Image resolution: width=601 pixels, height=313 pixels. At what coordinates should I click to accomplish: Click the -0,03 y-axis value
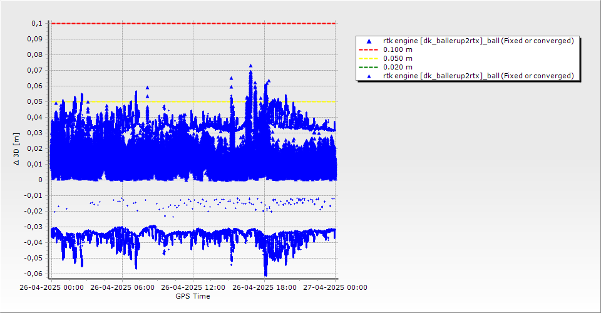pos(33,227)
